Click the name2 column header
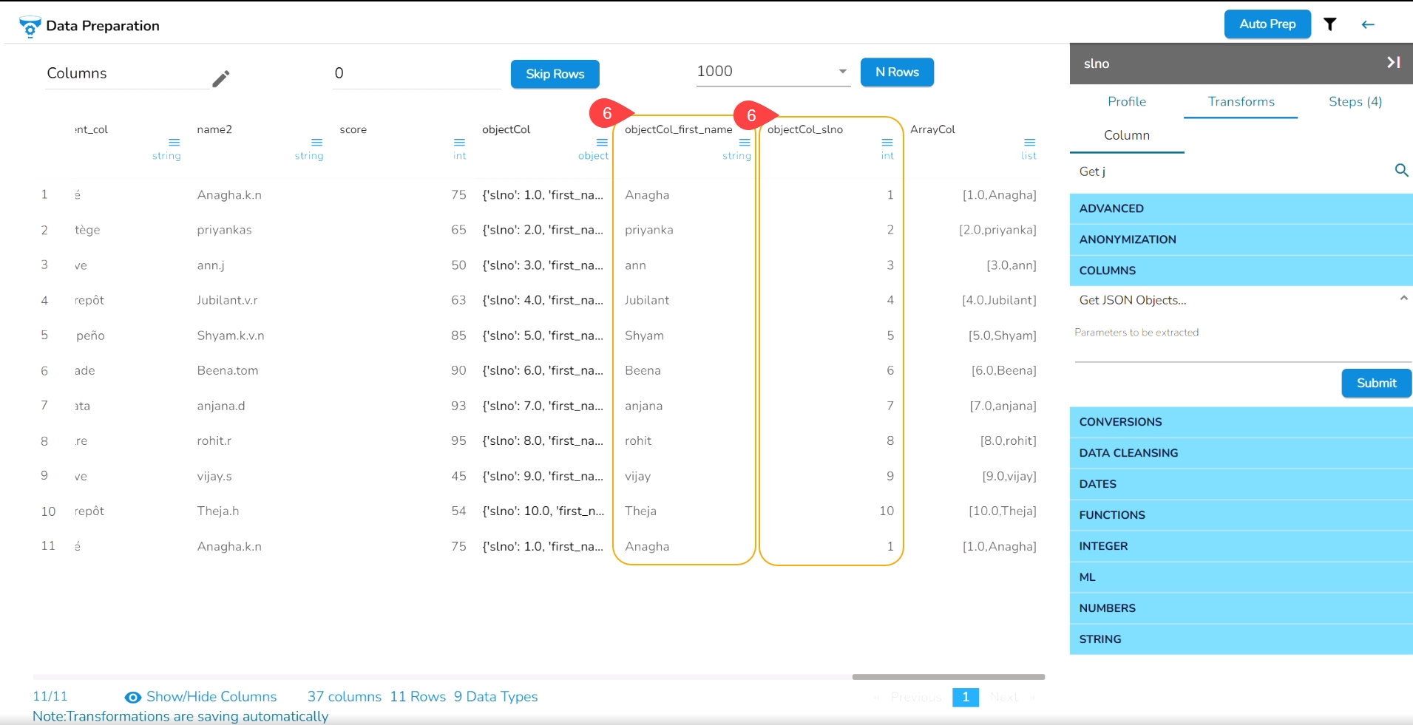 pos(214,129)
